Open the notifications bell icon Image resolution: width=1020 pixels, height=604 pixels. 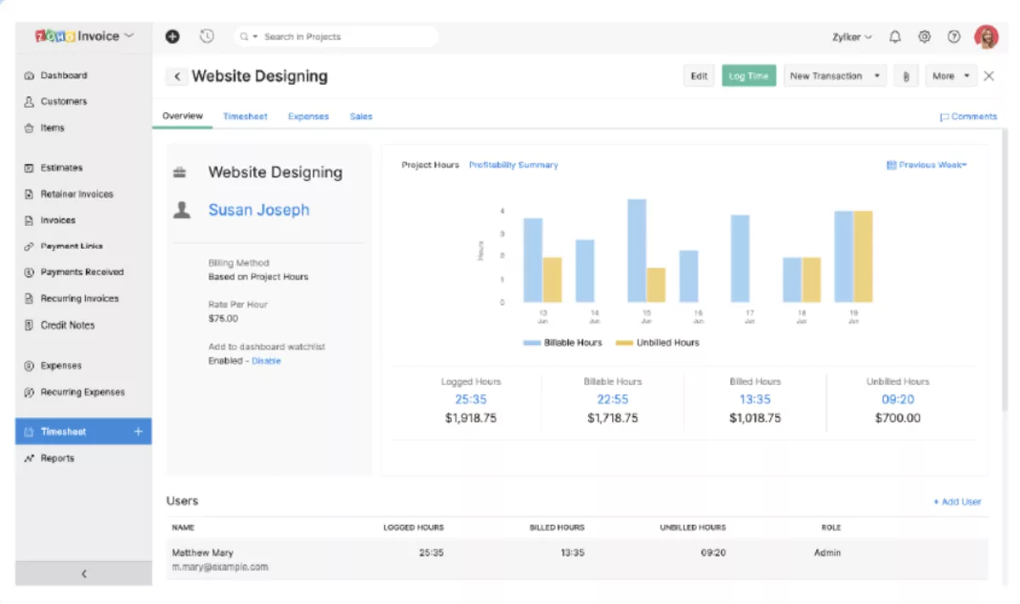895,37
